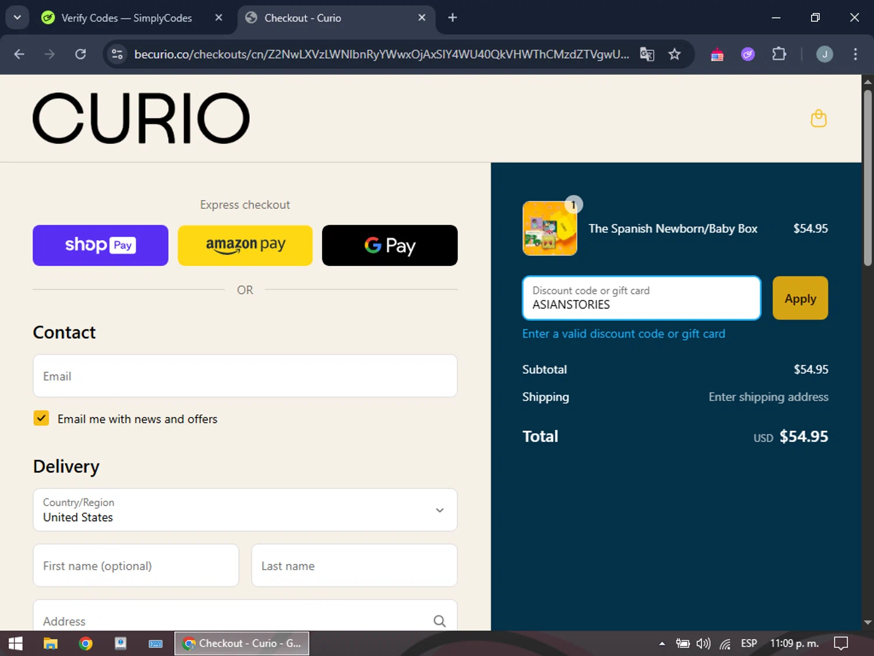The width and height of the screenshot is (874, 656).
Task: Select Checkout - Curio taskbar window button
Action: point(242,643)
